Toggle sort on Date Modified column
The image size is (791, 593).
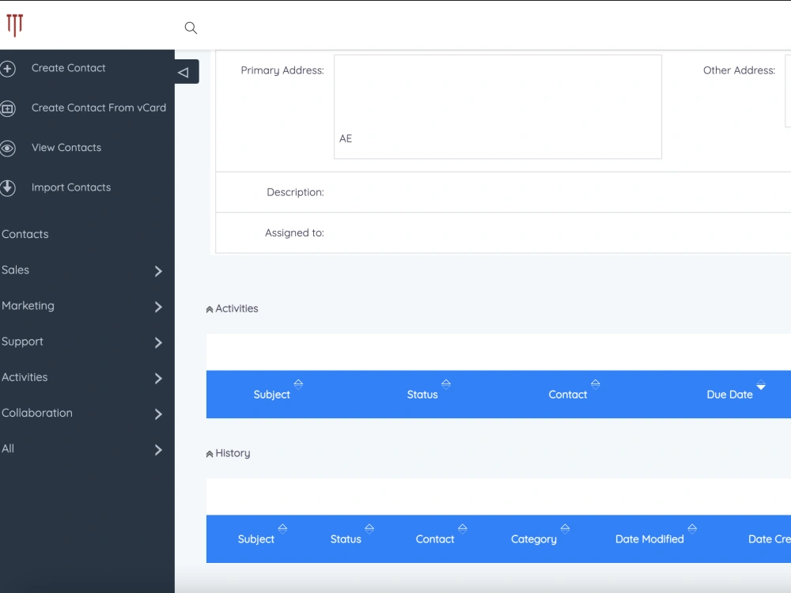click(x=692, y=528)
